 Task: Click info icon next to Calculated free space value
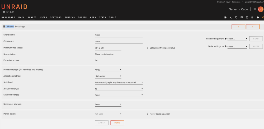point(148,48)
